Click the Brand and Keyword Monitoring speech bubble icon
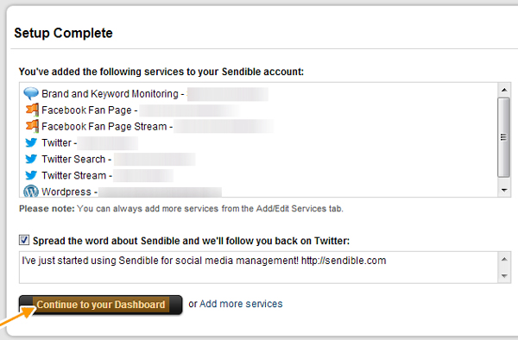The image size is (518, 340). tap(31, 93)
